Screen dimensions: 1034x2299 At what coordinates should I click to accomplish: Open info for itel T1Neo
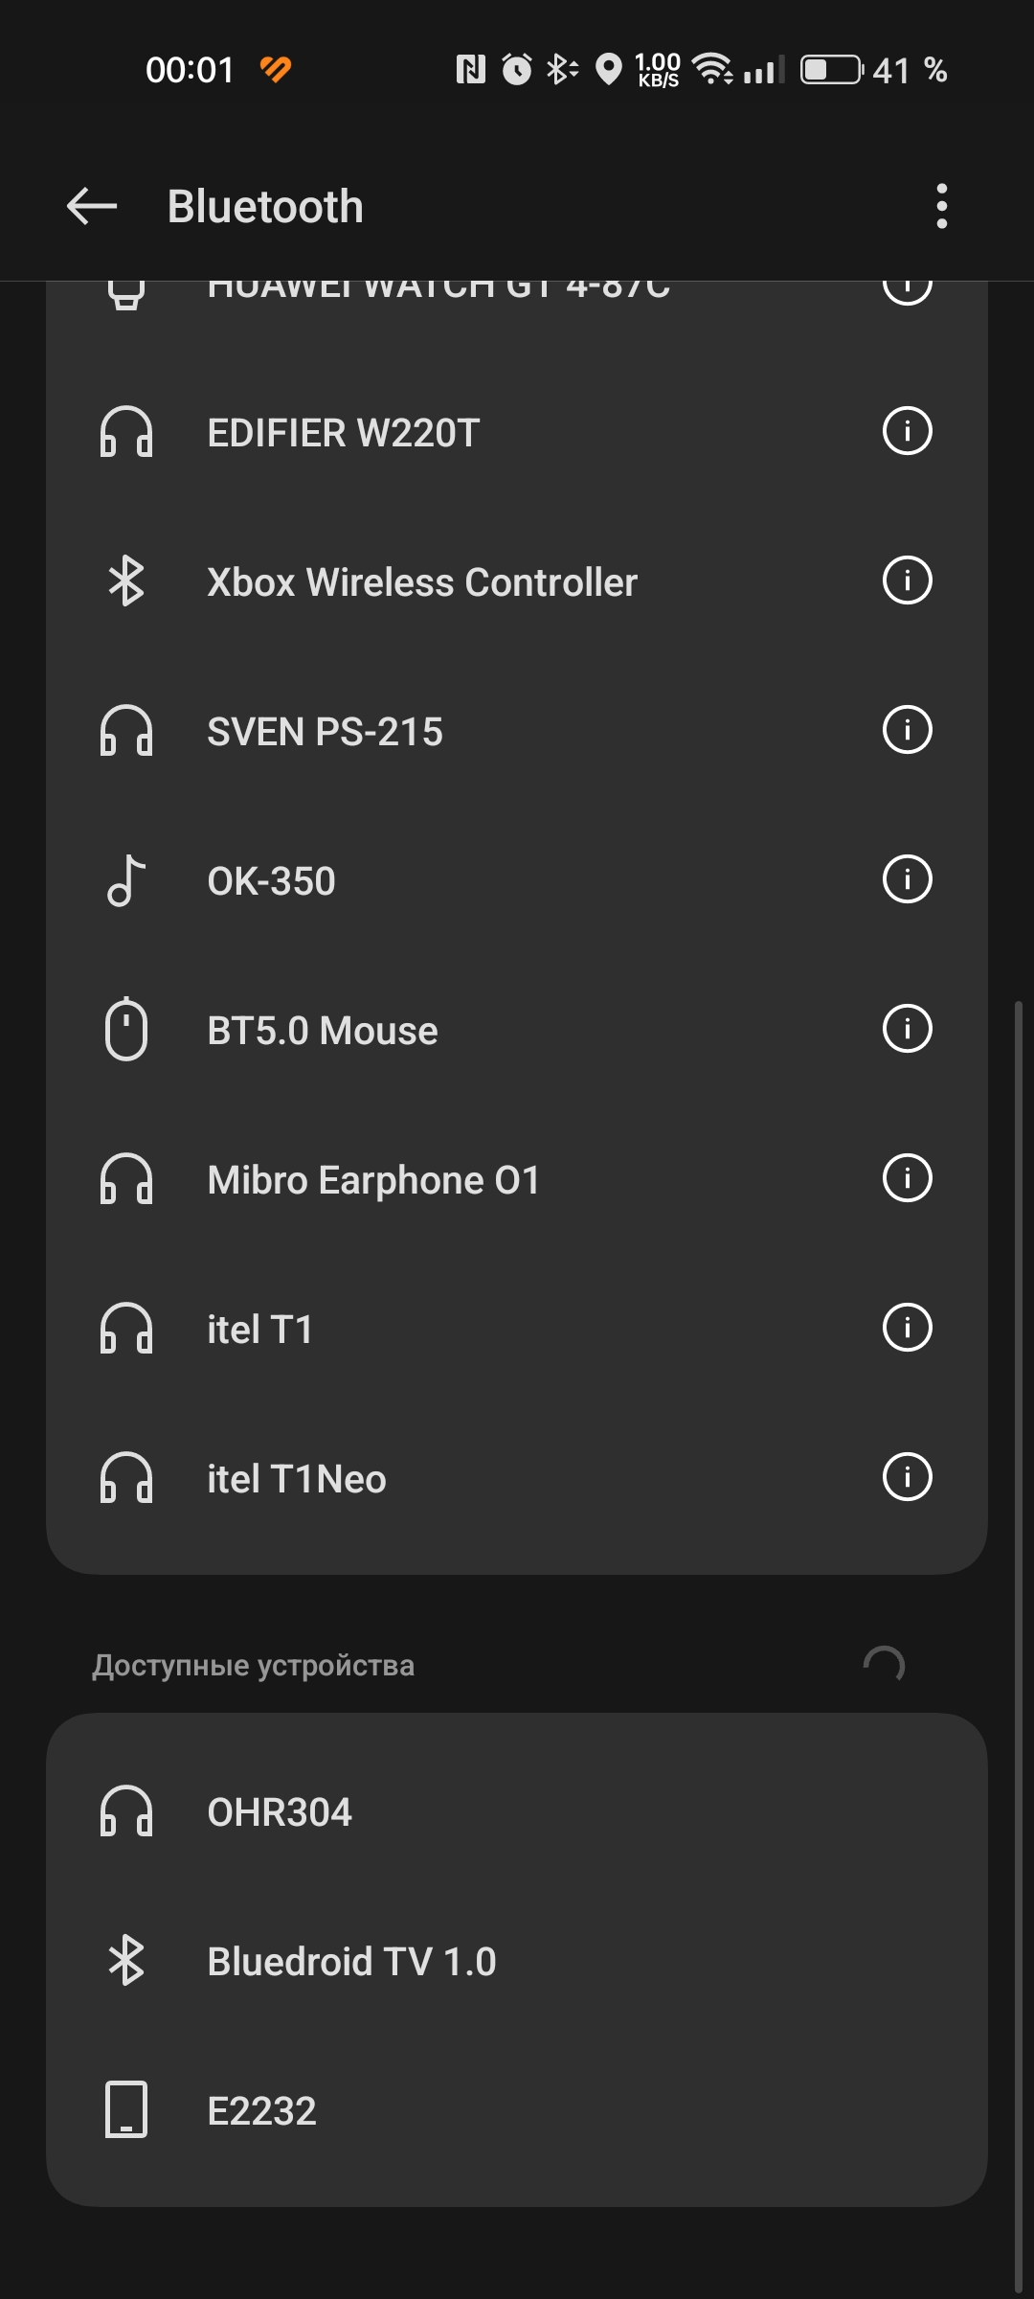click(x=907, y=1477)
